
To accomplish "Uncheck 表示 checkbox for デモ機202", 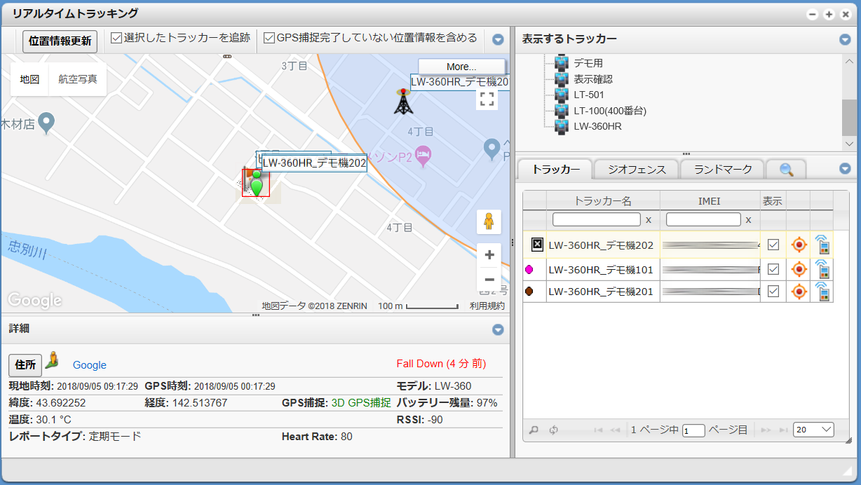I will click(x=773, y=245).
